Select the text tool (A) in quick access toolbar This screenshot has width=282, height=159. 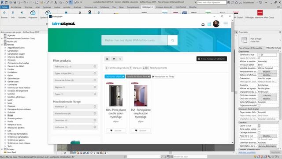coord(56,2)
